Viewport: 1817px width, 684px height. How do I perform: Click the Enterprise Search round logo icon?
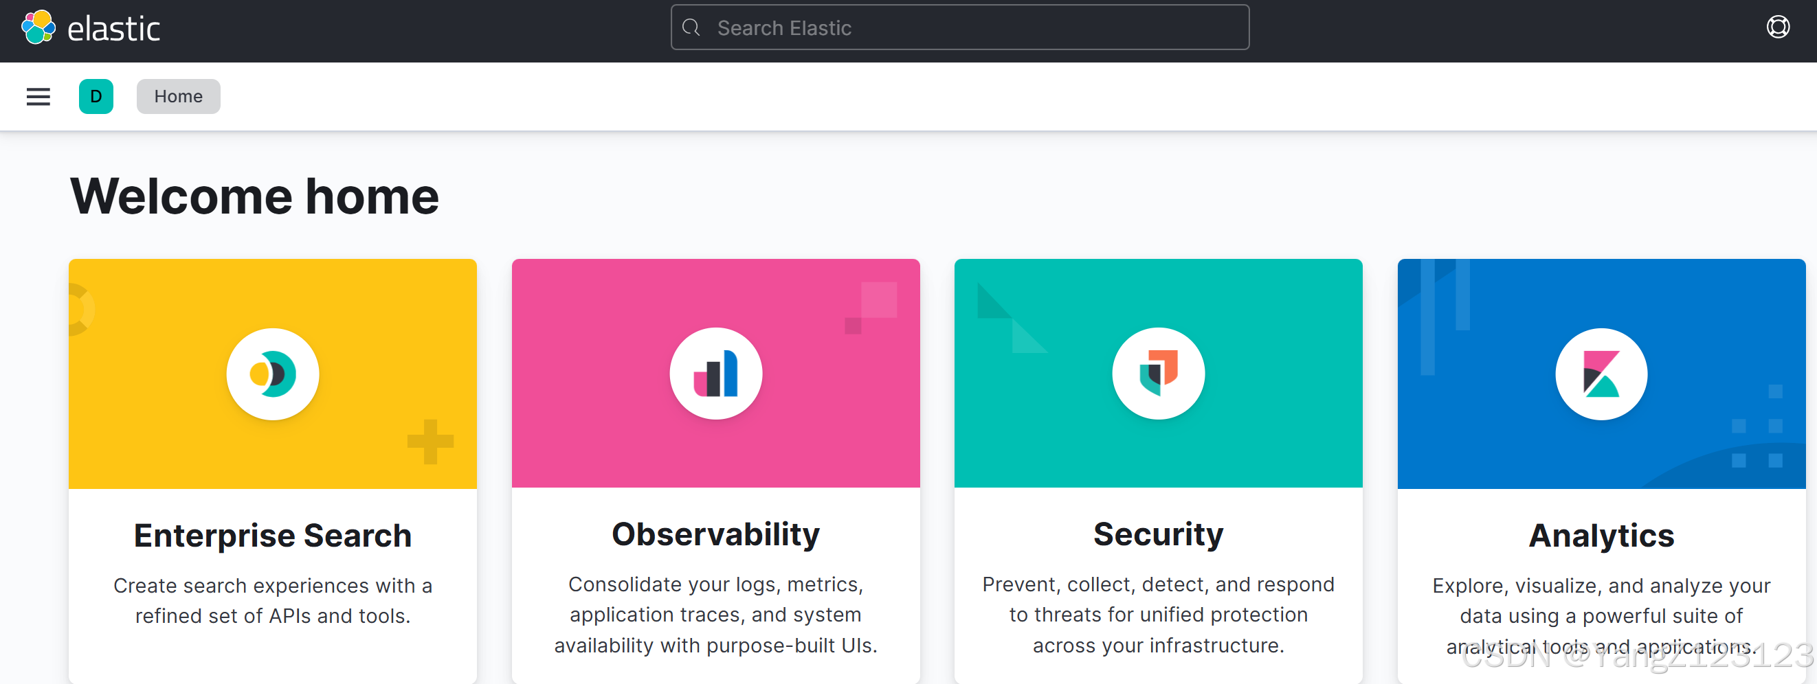point(273,374)
